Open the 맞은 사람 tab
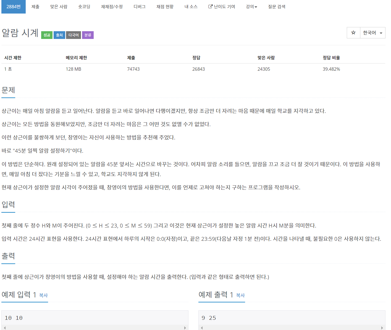 click(x=59, y=7)
